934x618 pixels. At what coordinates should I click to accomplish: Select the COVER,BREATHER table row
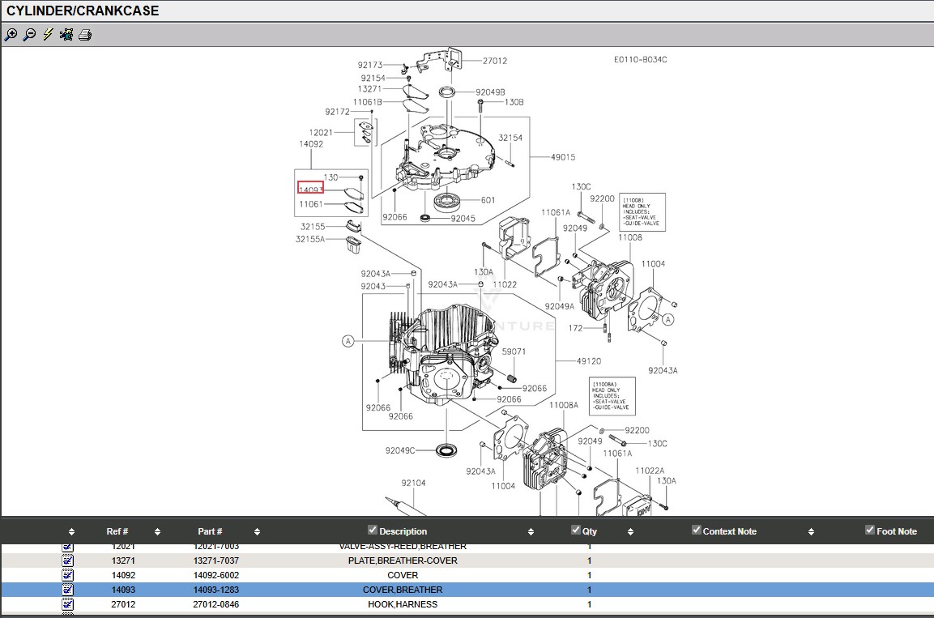point(403,590)
